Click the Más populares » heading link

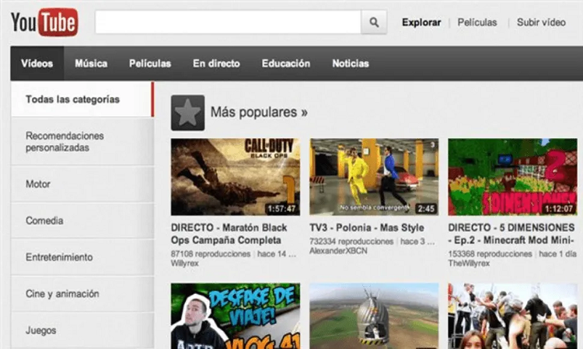[259, 112]
